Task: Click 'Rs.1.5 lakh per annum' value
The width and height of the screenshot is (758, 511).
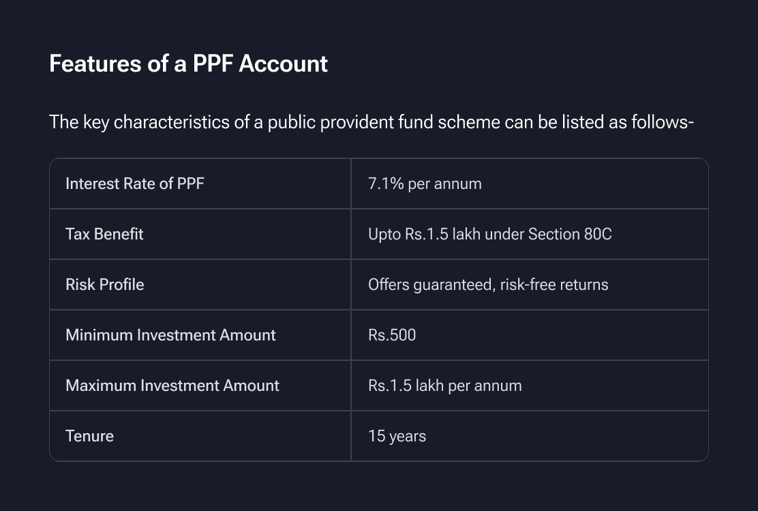Action: point(444,385)
